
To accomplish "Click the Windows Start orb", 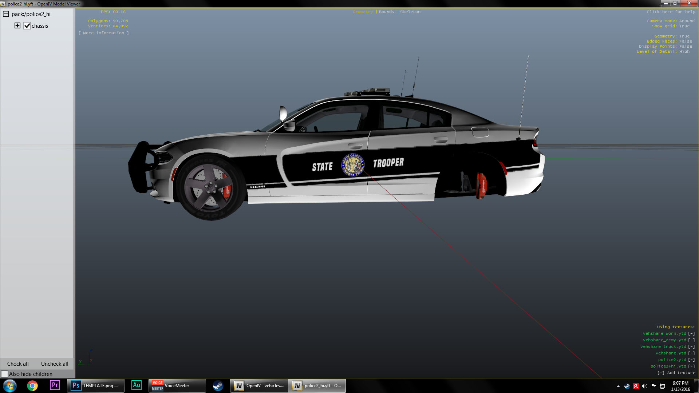I will click(x=10, y=386).
